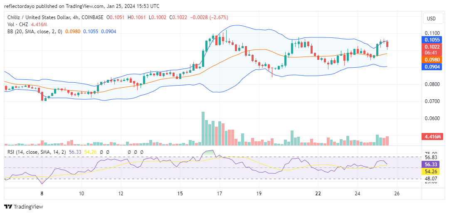This screenshot has width=449, height=214.
Task: Click the blue 0.1055 price label
Action: [x=431, y=40]
